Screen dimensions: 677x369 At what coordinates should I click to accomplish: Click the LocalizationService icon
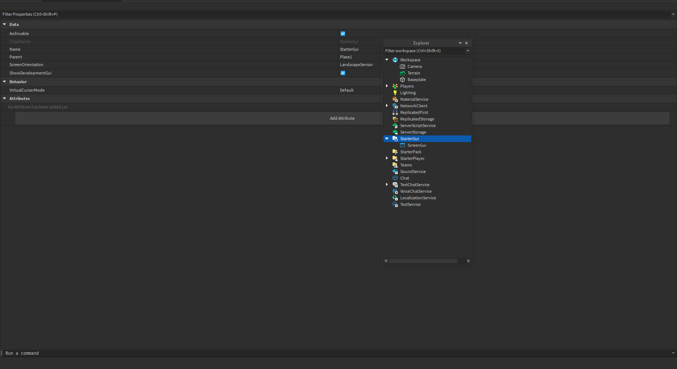tap(395, 198)
